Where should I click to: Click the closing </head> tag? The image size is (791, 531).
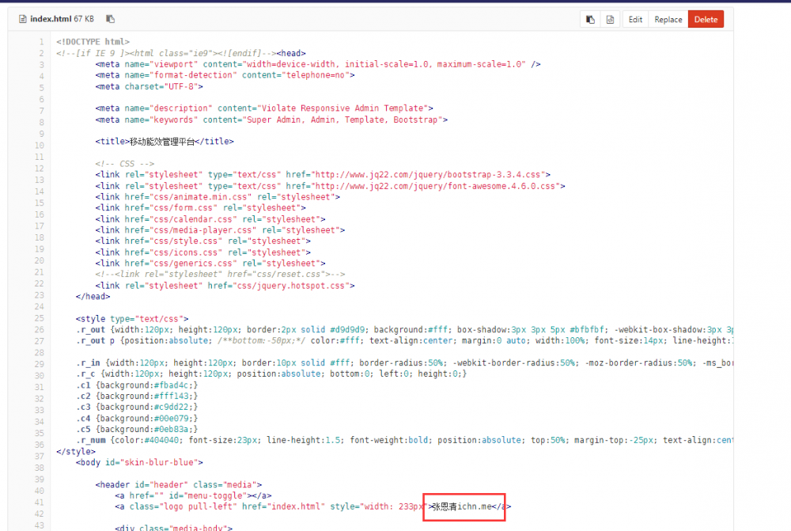tap(93, 296)
